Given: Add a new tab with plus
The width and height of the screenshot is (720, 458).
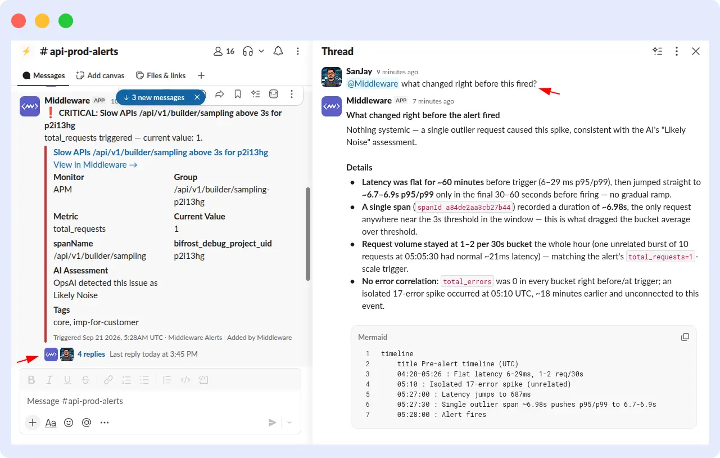Looking at the screenshot, I should [201, 75].
